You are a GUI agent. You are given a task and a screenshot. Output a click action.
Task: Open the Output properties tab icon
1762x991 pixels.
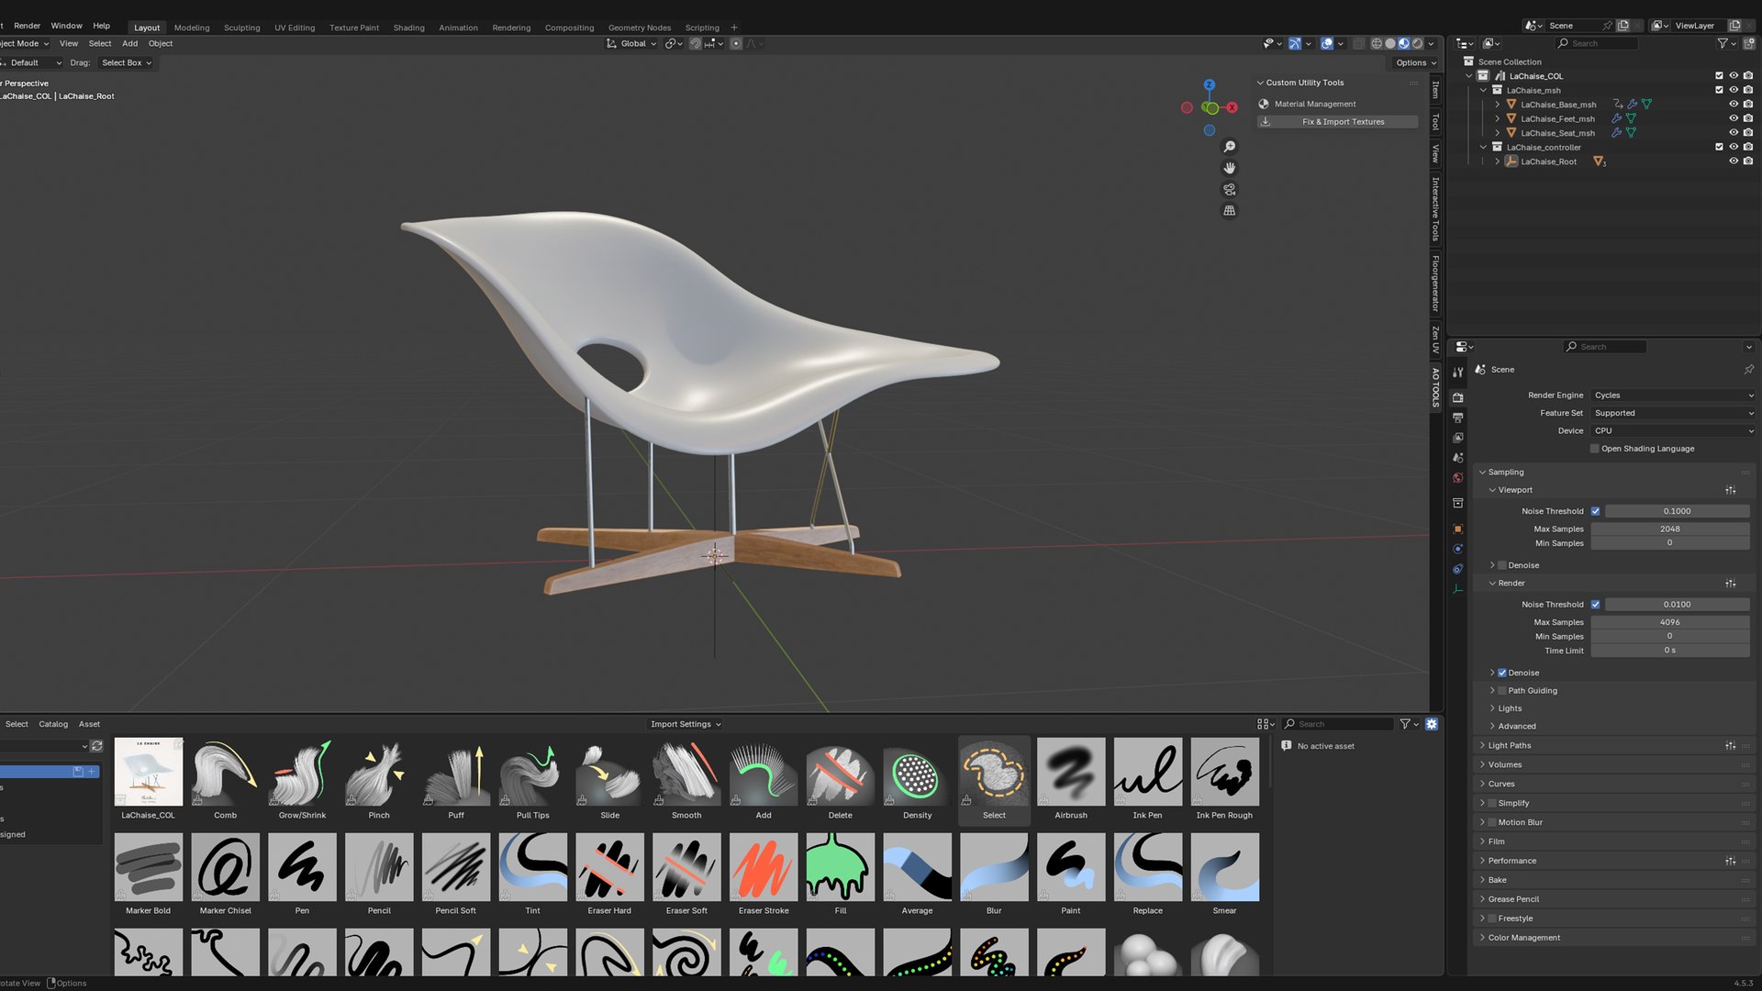click(1457, 418)
